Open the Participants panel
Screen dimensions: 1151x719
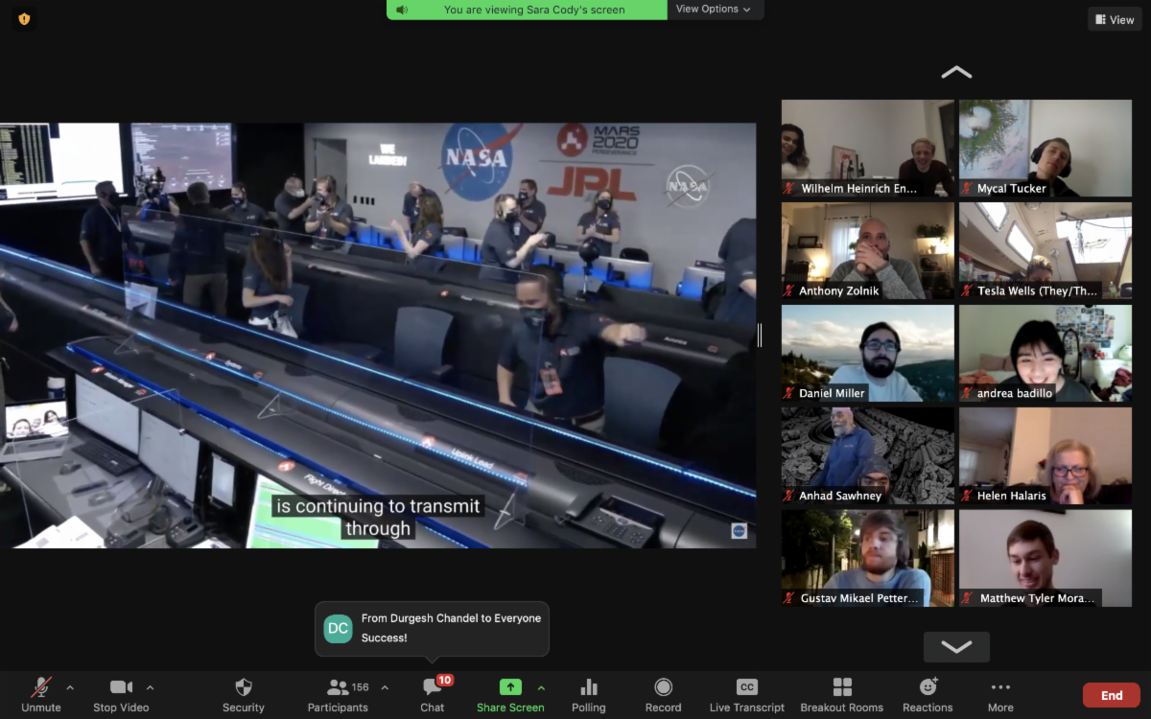(338, 687)
